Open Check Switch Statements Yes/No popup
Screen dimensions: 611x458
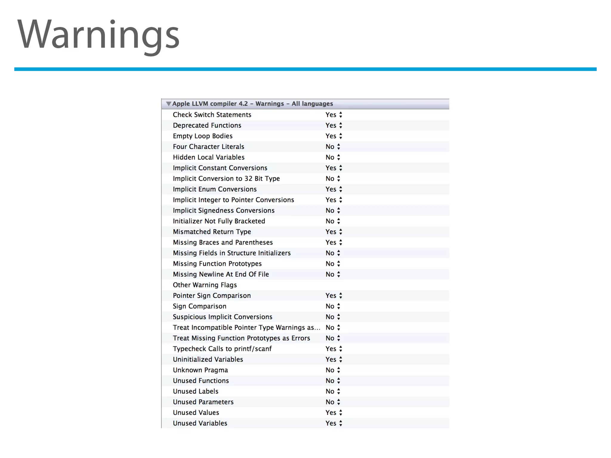(x=334, y=115)
